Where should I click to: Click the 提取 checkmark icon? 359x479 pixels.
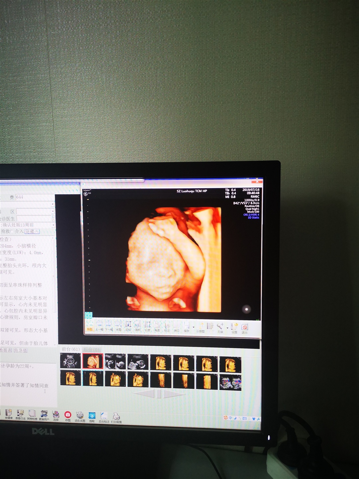(x=92, y=416)
